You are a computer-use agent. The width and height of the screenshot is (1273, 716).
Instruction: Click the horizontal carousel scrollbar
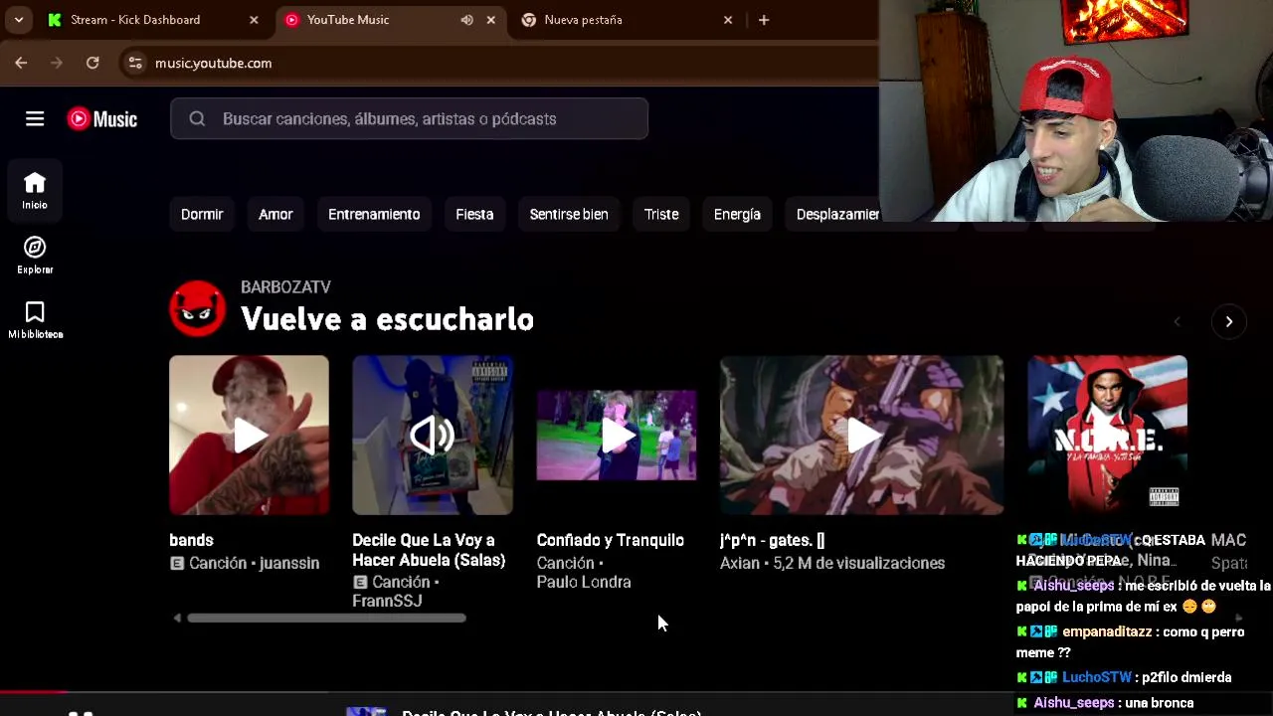pos(326,618)
